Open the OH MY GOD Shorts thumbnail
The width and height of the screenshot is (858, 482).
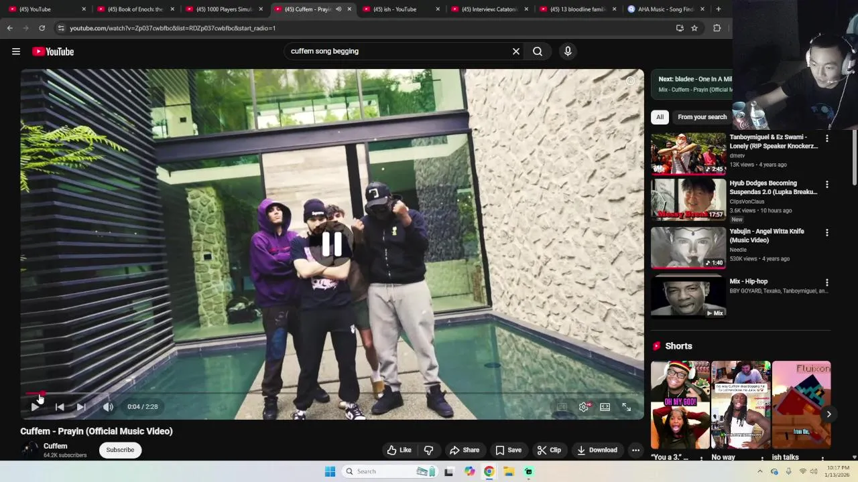coord(680,405)
